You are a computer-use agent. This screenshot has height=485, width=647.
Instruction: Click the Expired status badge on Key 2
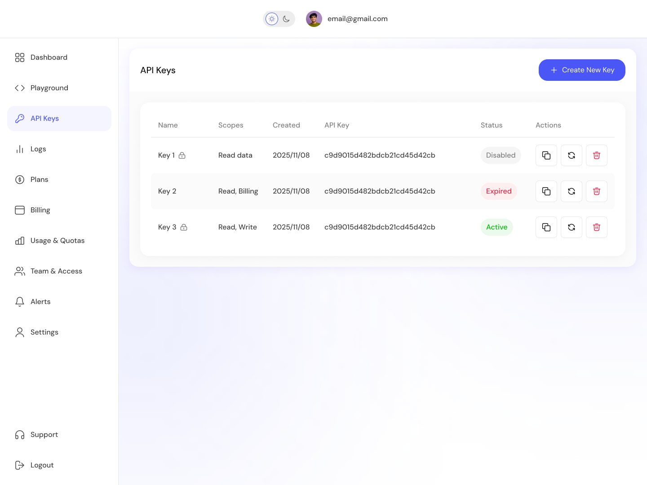coord(499,191)
